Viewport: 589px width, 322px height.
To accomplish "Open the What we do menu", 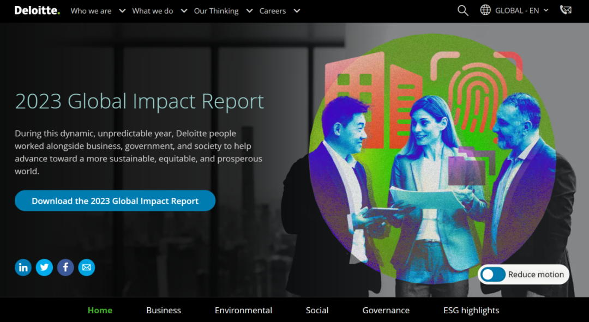I will pos(153,11).
